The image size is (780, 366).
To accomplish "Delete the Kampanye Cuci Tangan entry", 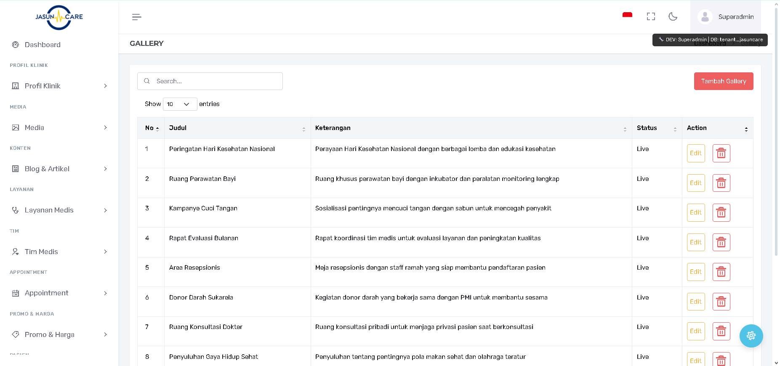I will coord(721,213).
